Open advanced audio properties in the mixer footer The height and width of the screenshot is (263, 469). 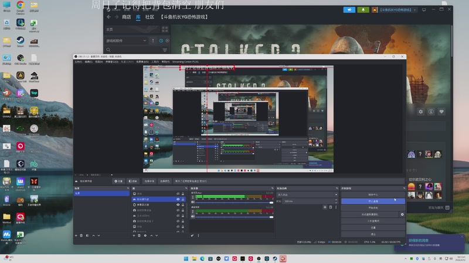pyautogui.click(x=192, y=236)
